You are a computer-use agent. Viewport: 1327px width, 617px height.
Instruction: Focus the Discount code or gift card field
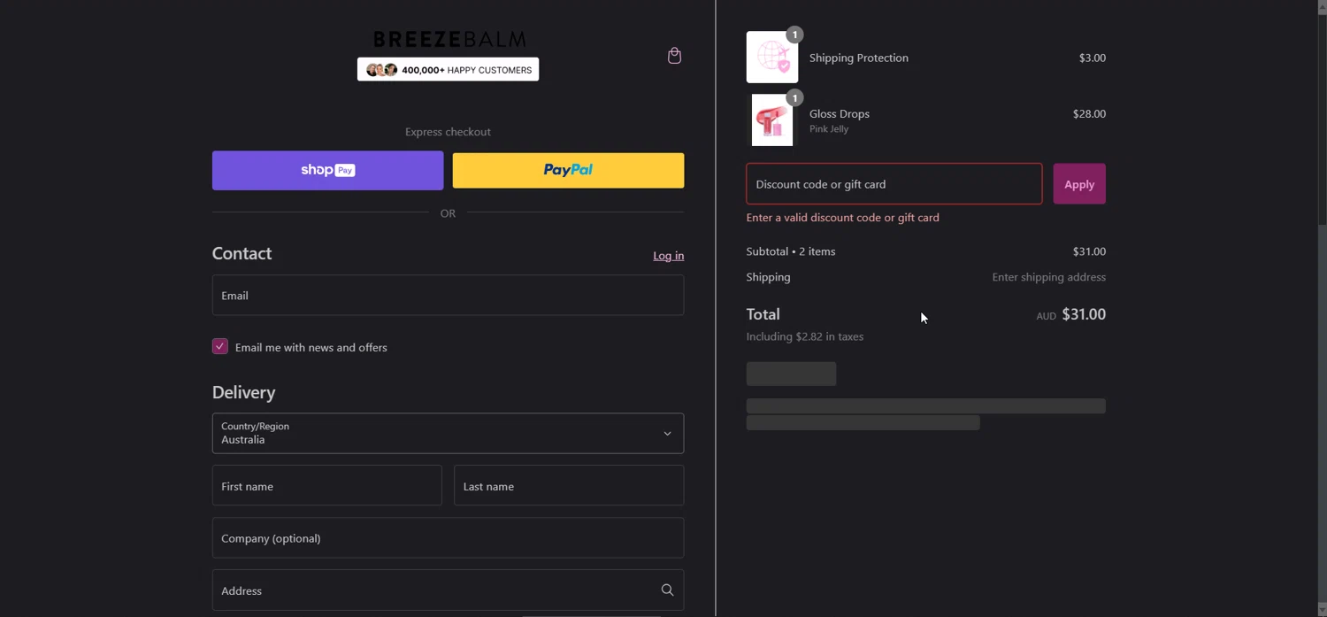click(x=894, y=184)
